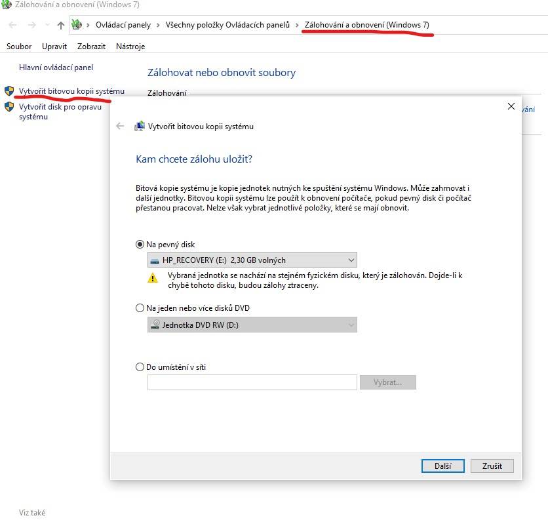Image resolution: width=548 pixels, height=522 pixels.
Task: Click the yellow warning triangle icon
Action: [x=153, y=278]
